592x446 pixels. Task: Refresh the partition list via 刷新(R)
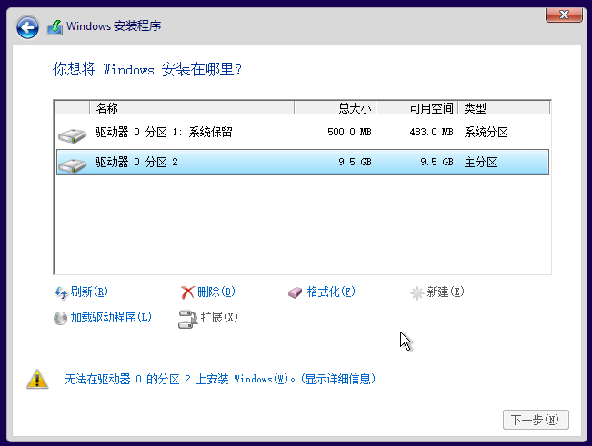[x=89, y=292]
